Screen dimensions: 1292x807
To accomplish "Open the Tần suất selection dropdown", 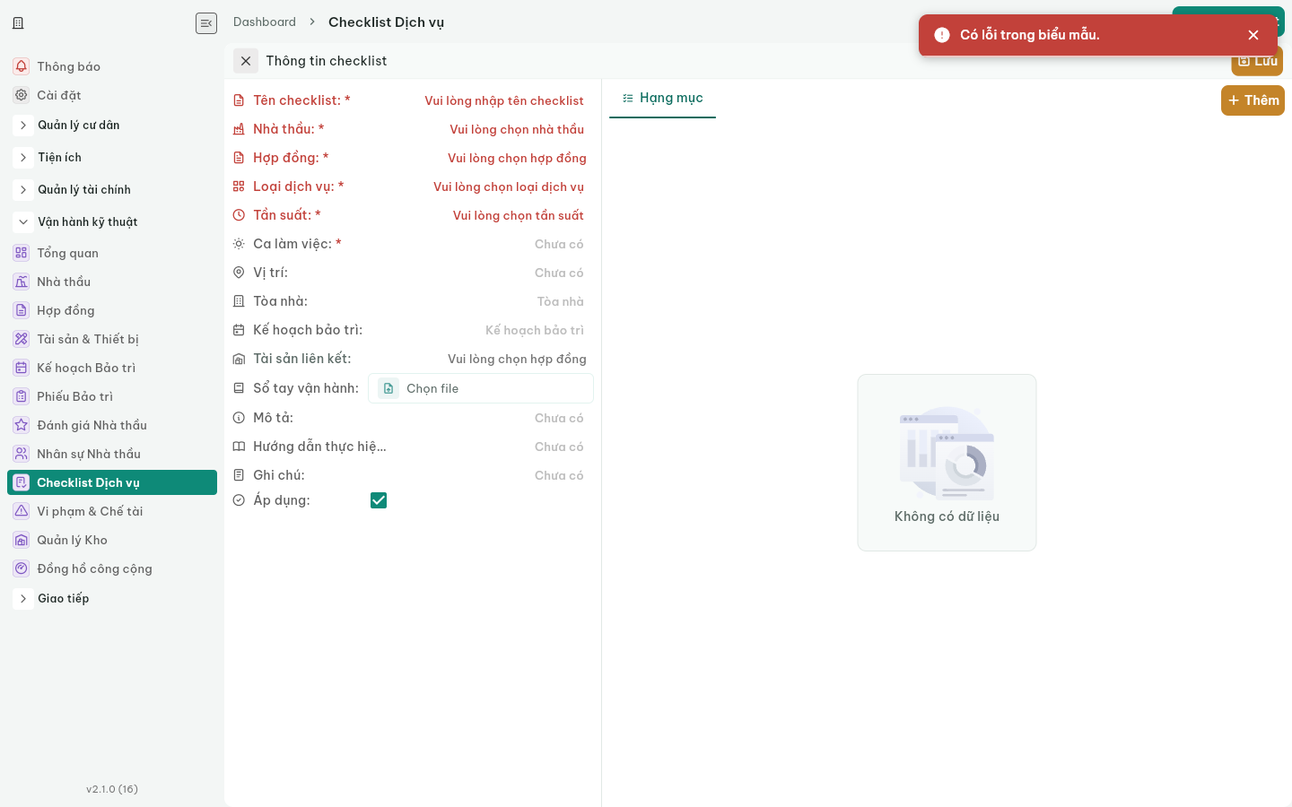I will tap(481, 215).
